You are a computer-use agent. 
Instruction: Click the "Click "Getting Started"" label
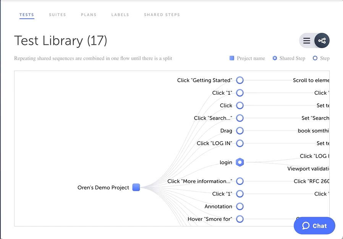pyautogui.click(x=204, y=80)
